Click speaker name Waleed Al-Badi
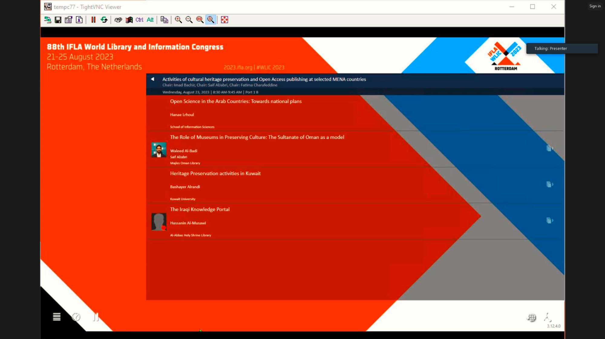This screenshot has height=339, width=605. [184, 151]
